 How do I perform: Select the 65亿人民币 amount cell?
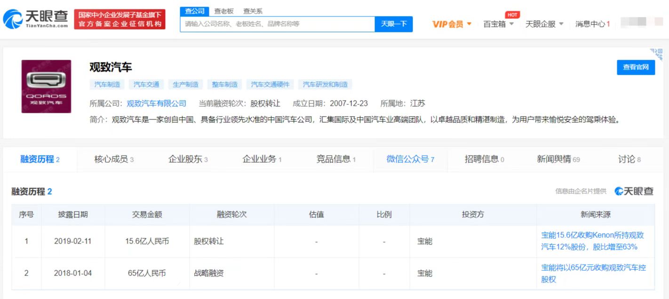coord(147,273)
